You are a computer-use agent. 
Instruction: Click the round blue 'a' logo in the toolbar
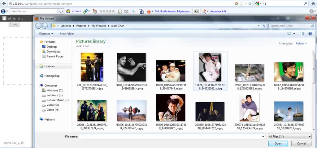pyautogui.click(x=3, y=11)
